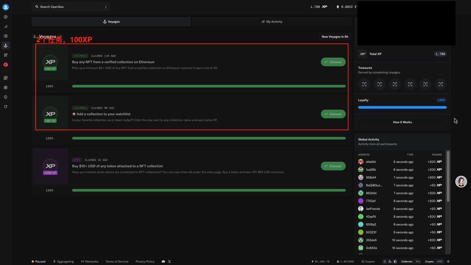Toggle sound with the speaker icon
The width and height of the screenshot is (471, 265).
(448, 261)
